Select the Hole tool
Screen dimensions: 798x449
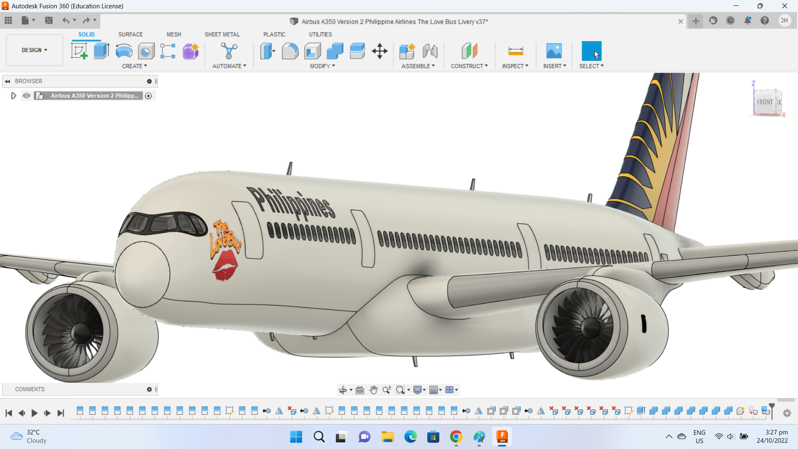click(146, 51)
